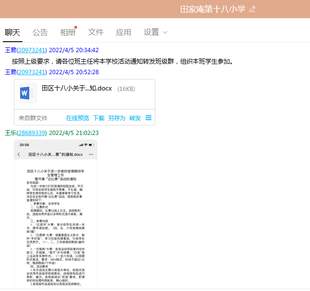Click 在线预览 to preview the docx
This screenshot has width=310, height=291.
[x=77, y=118]
